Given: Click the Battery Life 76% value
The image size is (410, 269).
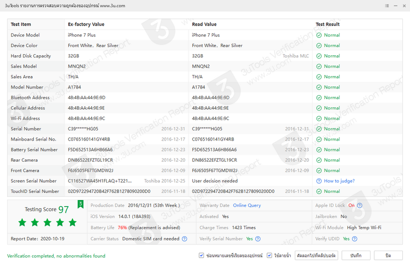Looking at the screenshot, I should tap(122, 228).
